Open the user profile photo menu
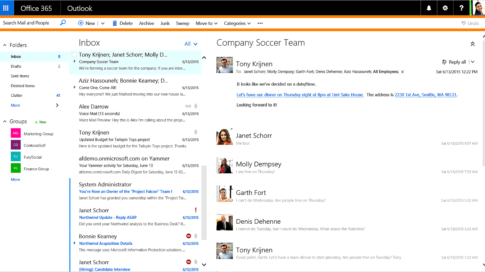The image size is (485, 272). pyautogui.click(x=478, y=8)
